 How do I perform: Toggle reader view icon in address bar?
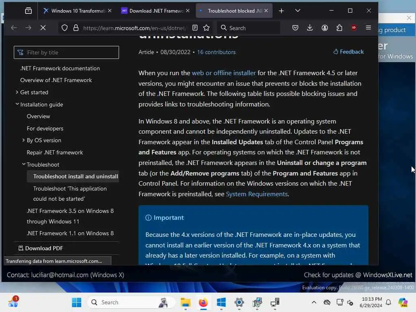pyautogui.click(x=195, y=28)
